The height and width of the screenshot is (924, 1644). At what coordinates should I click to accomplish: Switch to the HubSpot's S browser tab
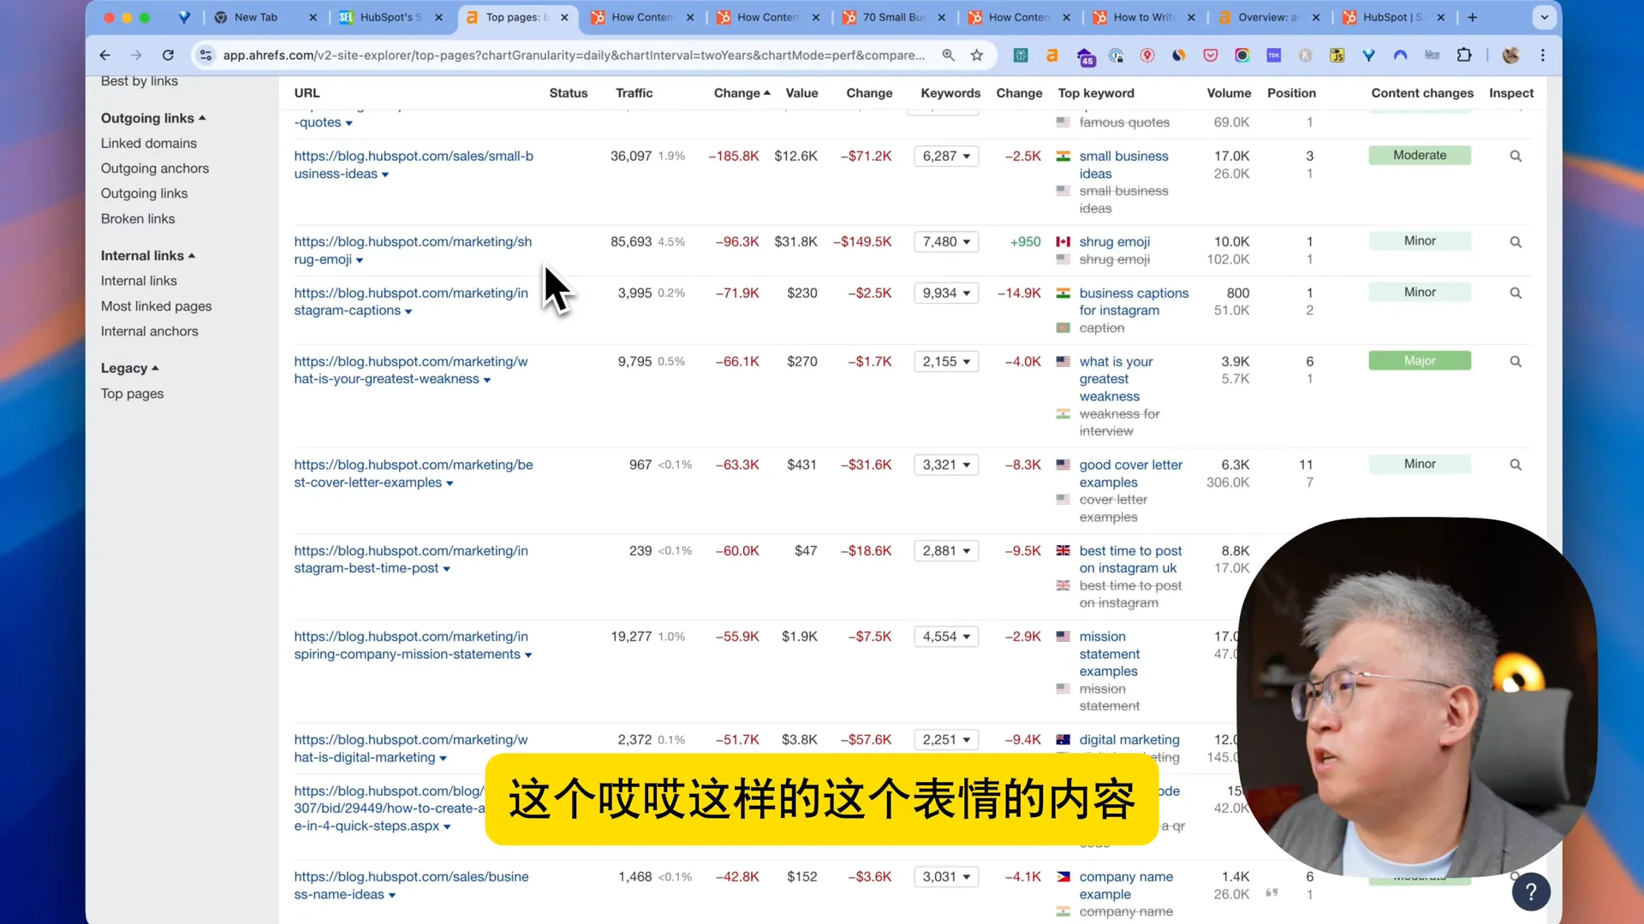(x=390, y=17)
